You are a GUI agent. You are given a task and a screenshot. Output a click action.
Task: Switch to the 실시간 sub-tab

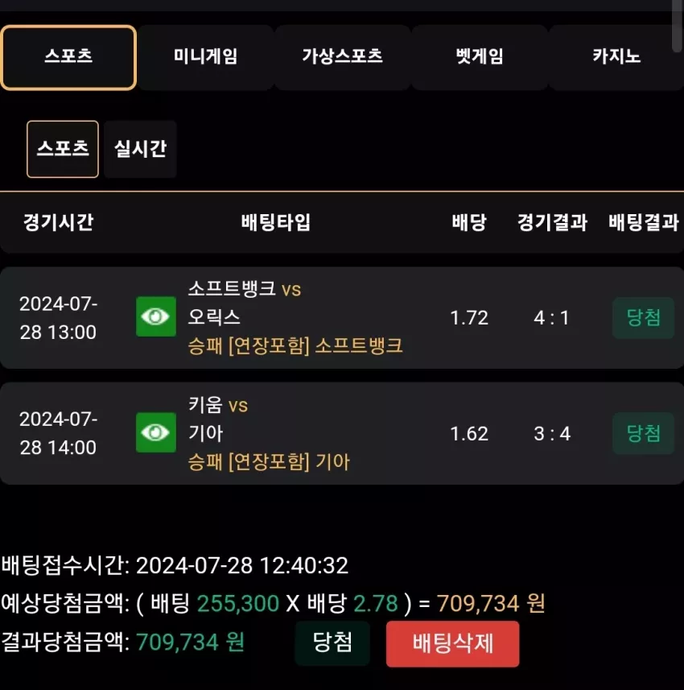[140, 149]
